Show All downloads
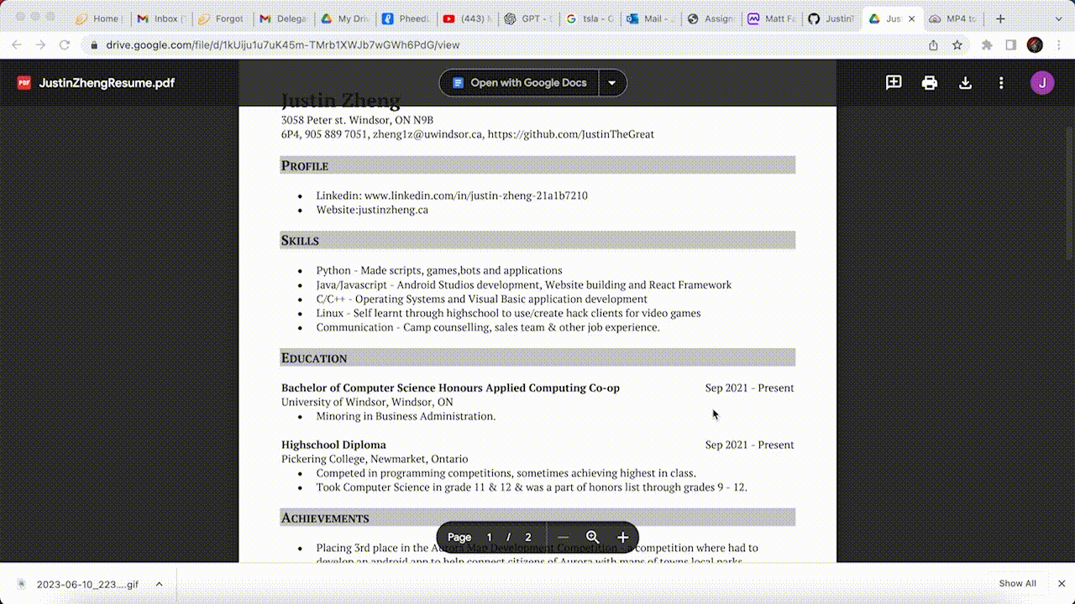 point(1017,584)
